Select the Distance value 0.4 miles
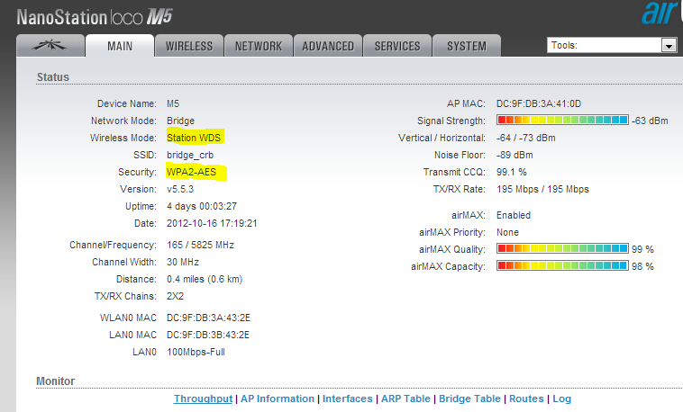683x412 pixels. 205,279
